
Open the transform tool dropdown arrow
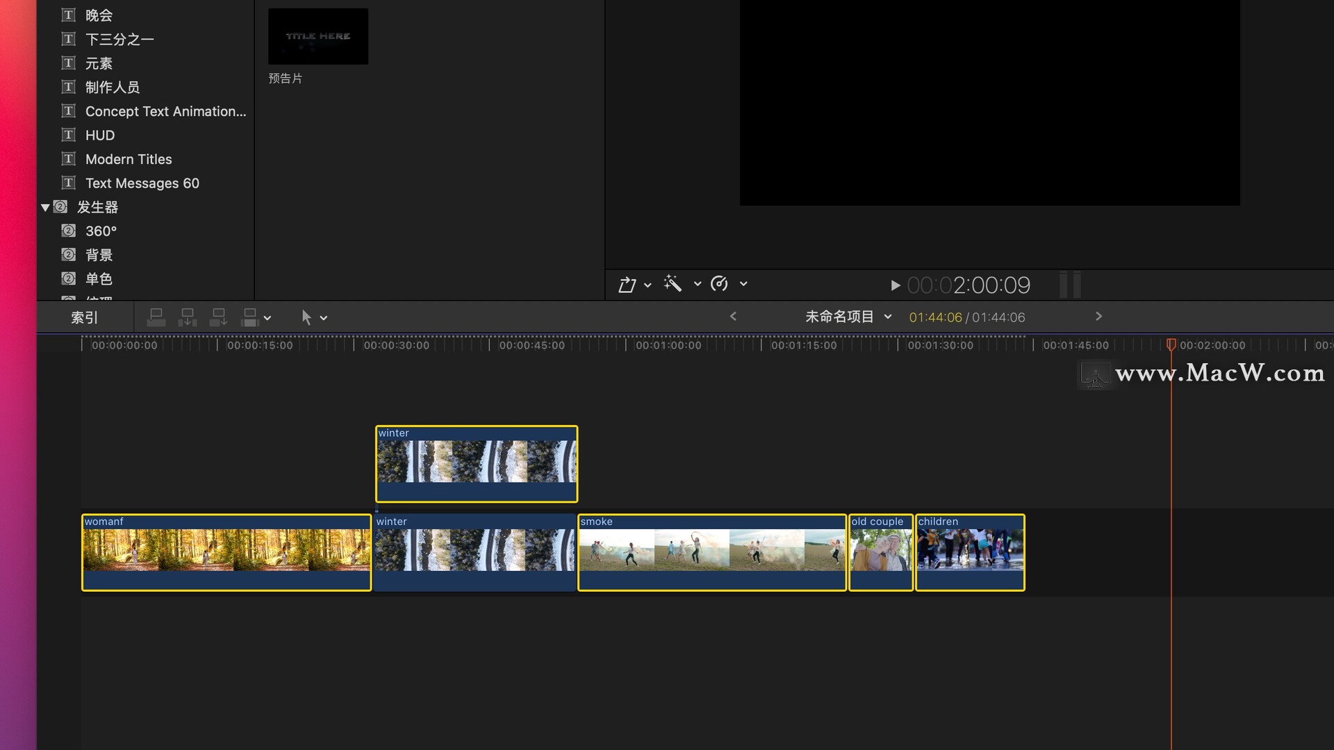(648, 285)
